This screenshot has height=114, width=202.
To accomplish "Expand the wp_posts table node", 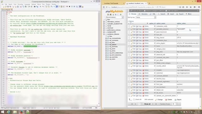I will tap(106, 49).
